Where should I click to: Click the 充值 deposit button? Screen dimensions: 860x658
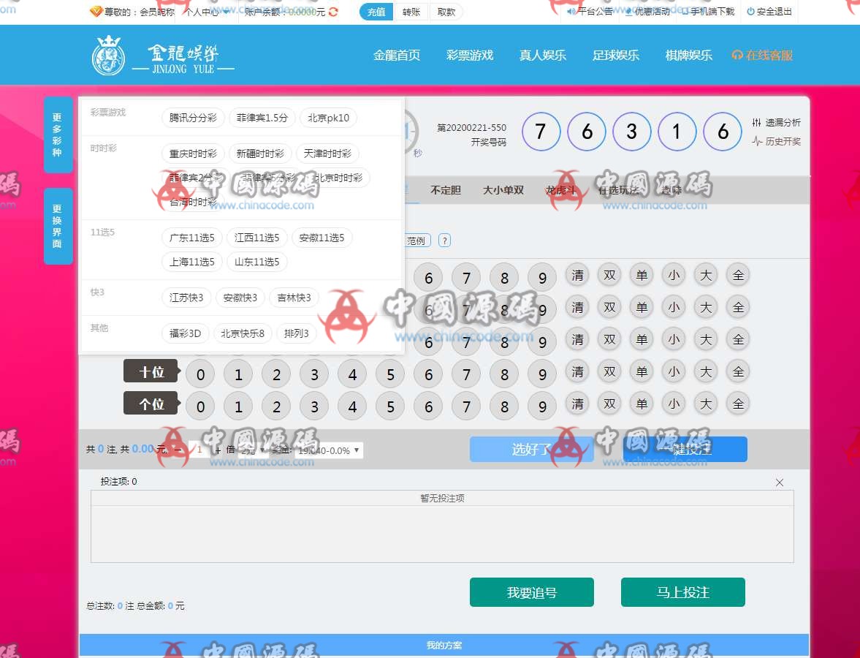[x=376, y=12]
